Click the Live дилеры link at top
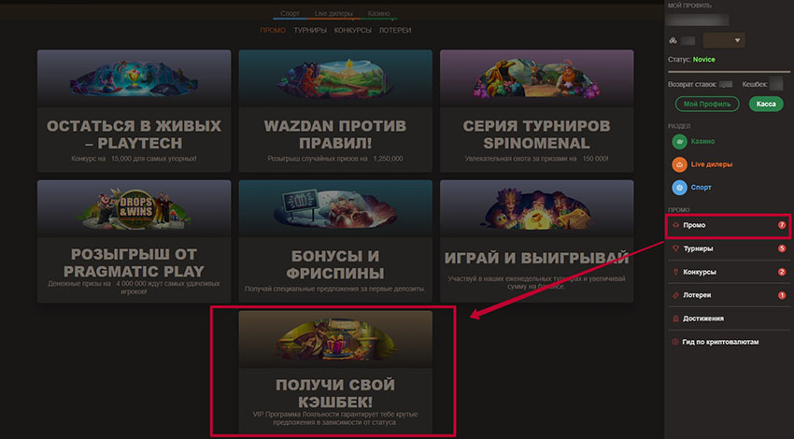Screen dimensions: 794x439 click(333, 14)
